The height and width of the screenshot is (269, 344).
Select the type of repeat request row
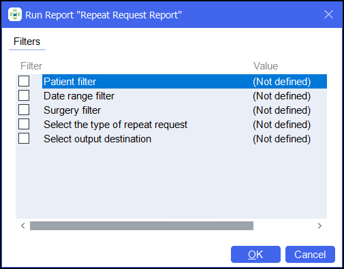point(185,124)
